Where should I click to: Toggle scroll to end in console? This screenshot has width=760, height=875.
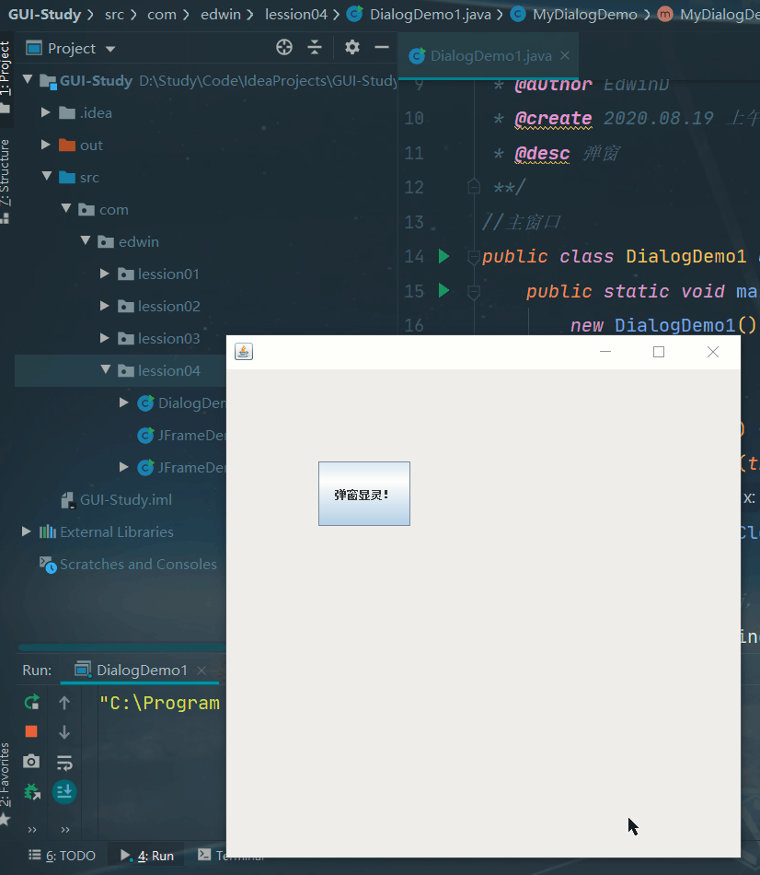coord(64,791)
